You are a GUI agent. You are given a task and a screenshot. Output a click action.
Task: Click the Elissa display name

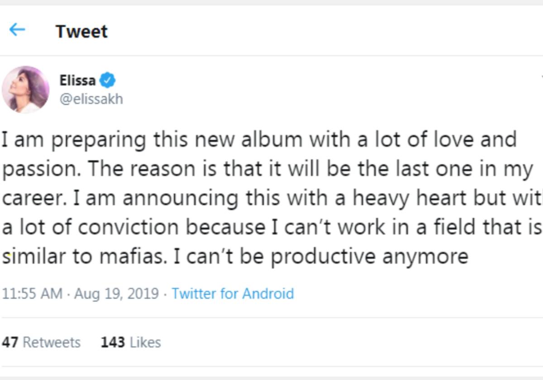pyautogui.click(x=77, y=81)
